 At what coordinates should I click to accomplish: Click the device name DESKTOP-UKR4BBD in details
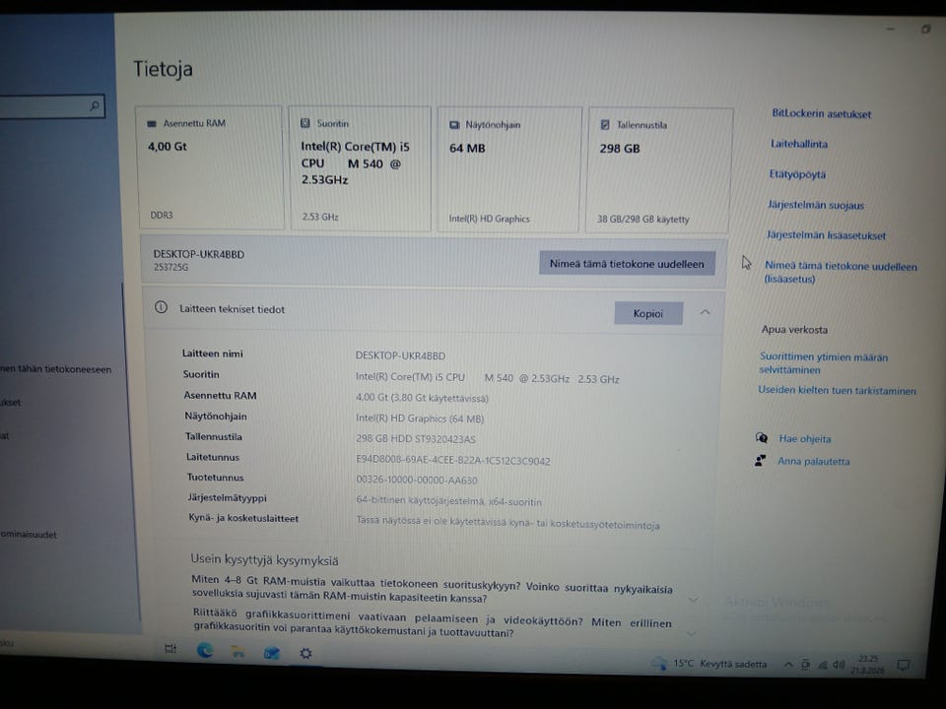coord(400,355)
